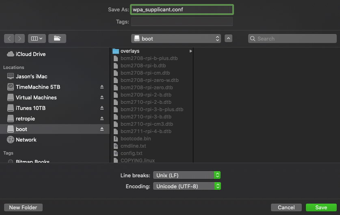Screen dimensions: 340x215
Task: Collapse the dialog with the chevron button
Action: click(x=228, y=39)
